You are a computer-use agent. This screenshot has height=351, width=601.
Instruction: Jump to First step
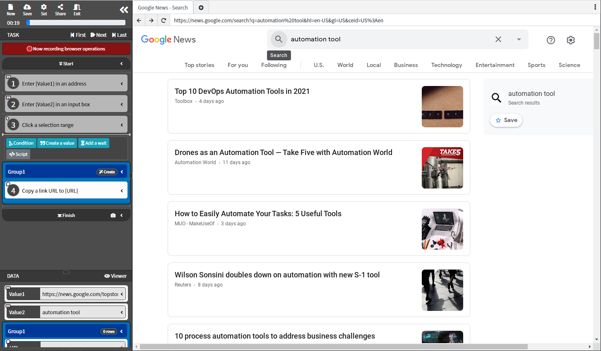[x=78, y=35]
